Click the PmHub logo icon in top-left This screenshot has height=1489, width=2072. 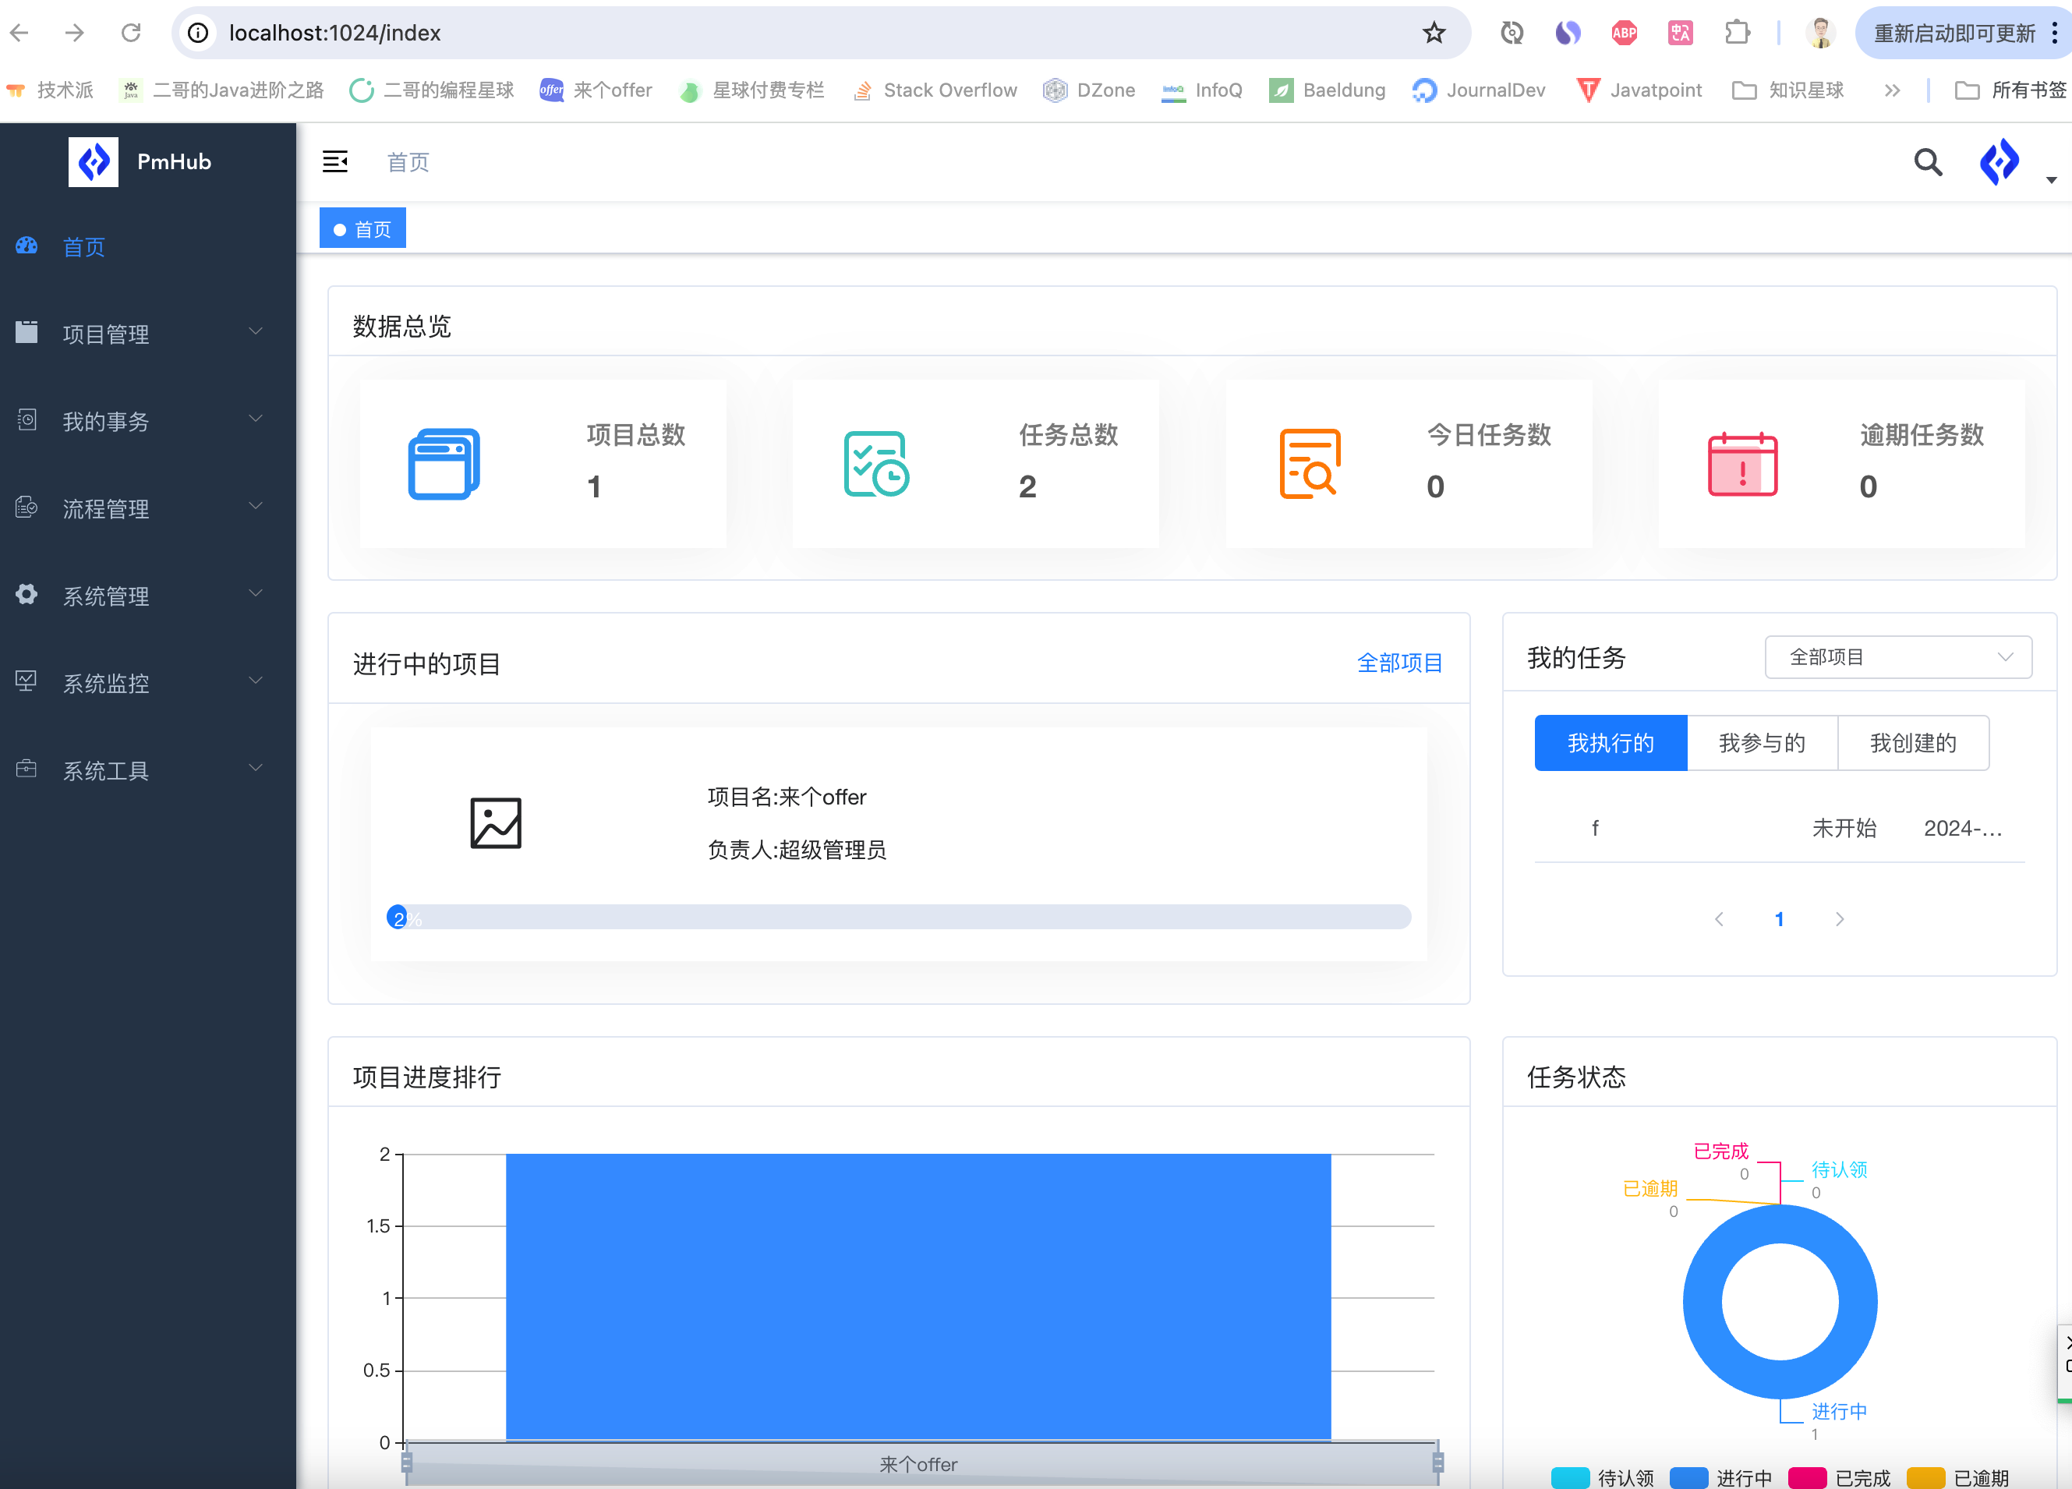[94, 159]
